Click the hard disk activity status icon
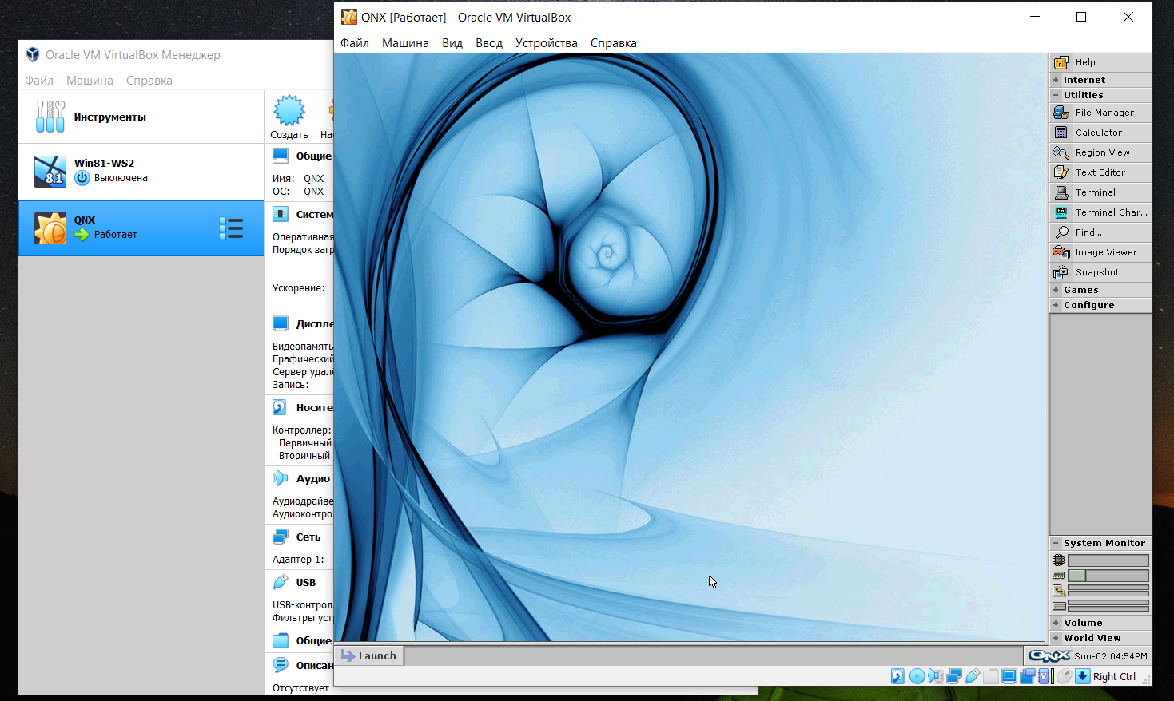 tap(897, 676)
